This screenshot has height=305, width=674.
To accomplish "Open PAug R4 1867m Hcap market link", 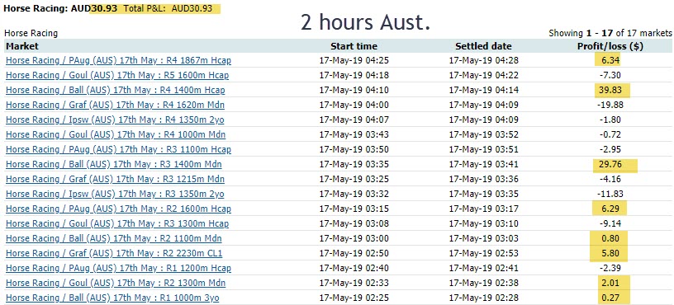I will pyautogui.click(x=118, y=60).
